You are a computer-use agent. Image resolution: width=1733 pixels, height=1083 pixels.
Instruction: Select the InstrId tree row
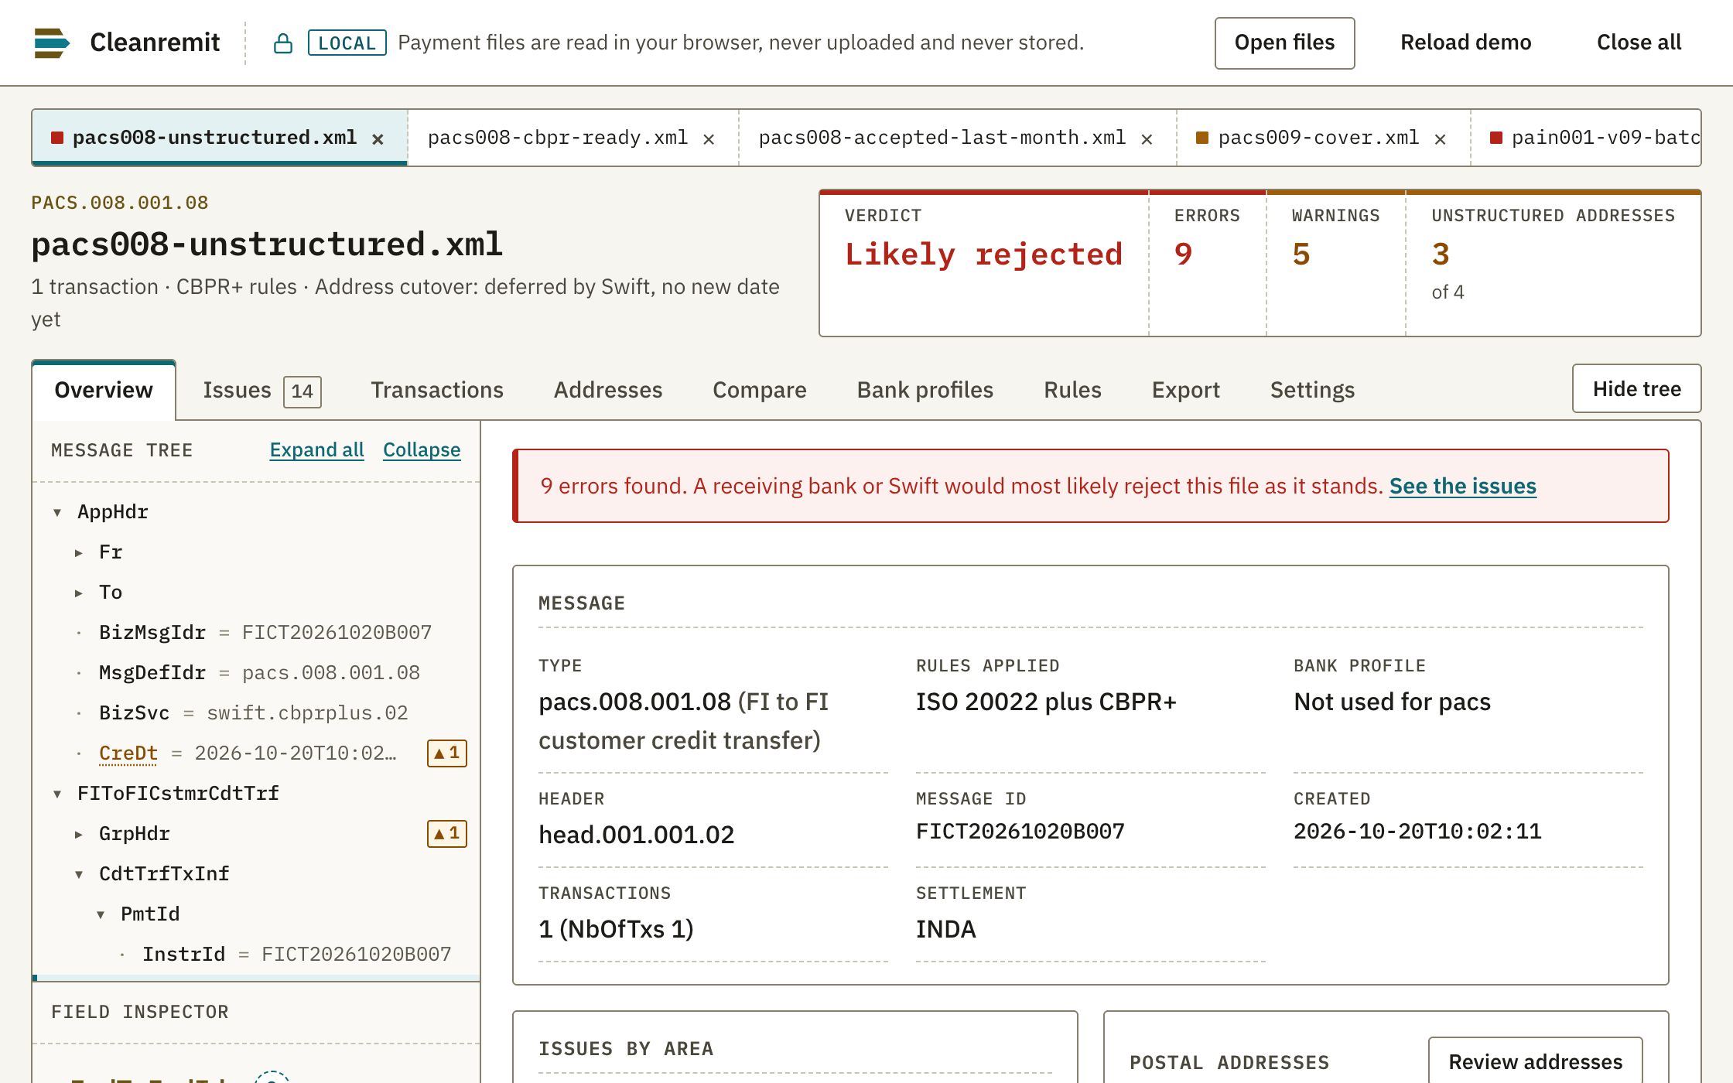255,955
